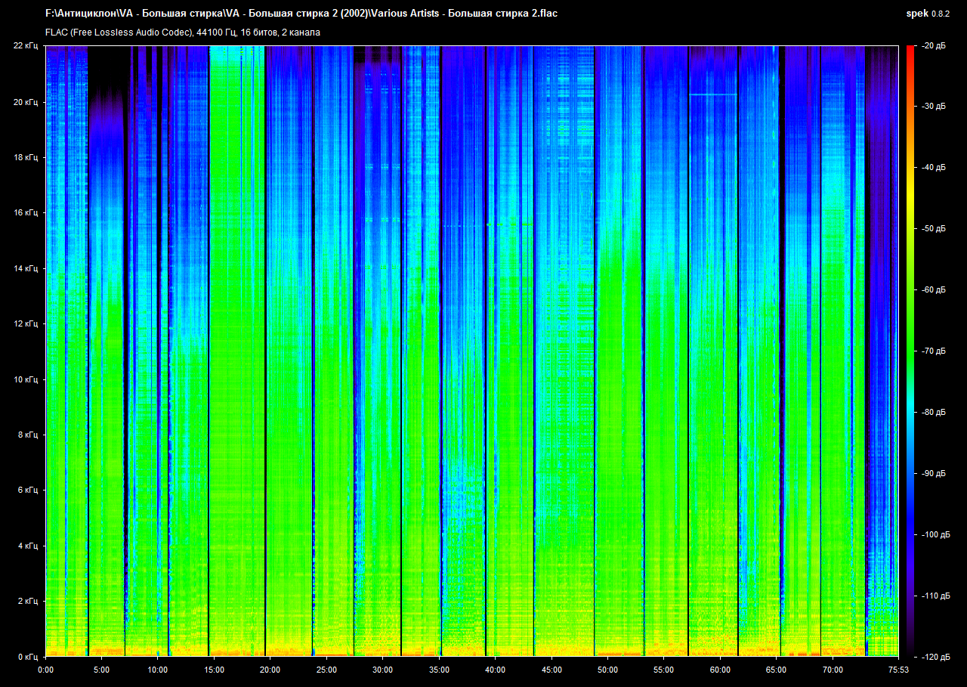Click the 22 кГц frequency label
Screen dimensions: 967x687
click(27, 46)
